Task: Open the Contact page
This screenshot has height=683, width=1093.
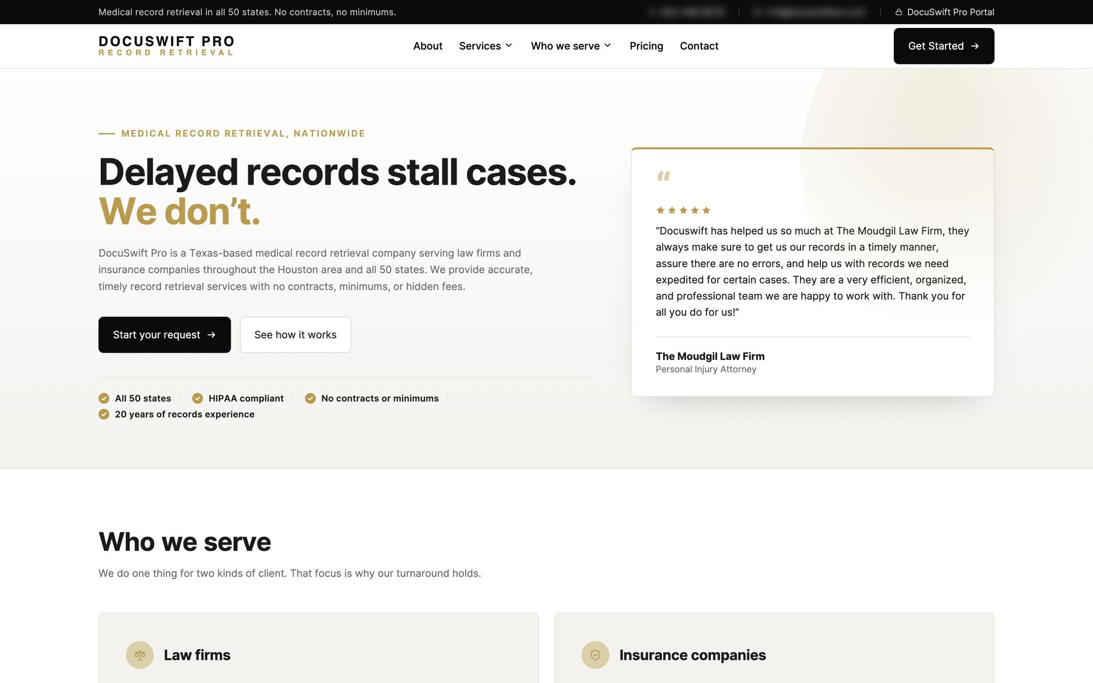Action: [x=699, y=46]
